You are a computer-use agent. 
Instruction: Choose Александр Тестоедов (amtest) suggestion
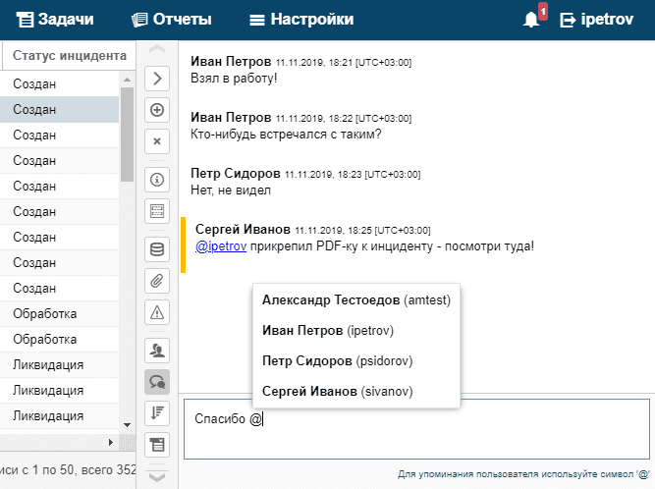pyautogui.click(x=355, y=299)
